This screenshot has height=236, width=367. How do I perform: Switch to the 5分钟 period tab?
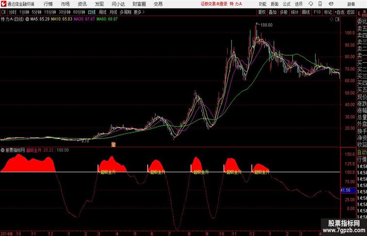[x=36, y=12]
